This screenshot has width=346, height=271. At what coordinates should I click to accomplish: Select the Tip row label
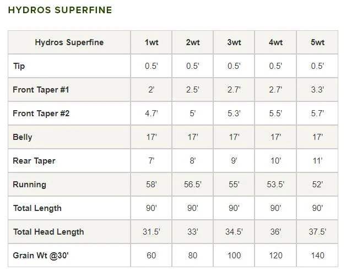coord(19,66)
